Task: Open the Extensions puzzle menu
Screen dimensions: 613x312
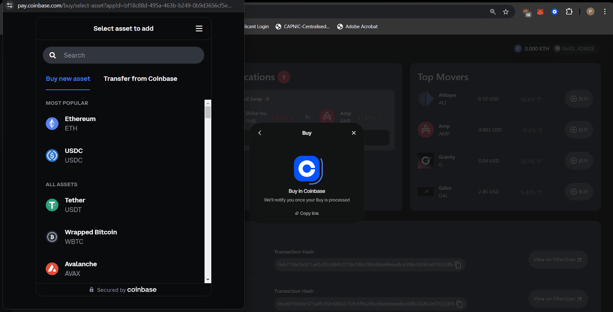Action: click(x=569, y=12)
